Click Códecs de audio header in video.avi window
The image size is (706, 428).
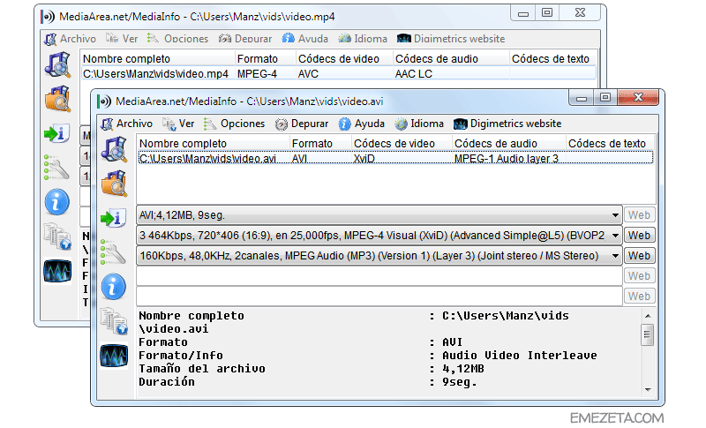pyautogui.click(x=509, y=144)
